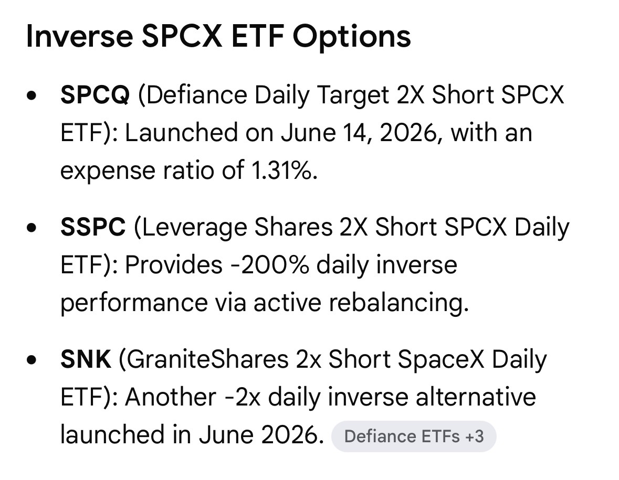Click the bullet point before SPCQ

click(31, 96)
